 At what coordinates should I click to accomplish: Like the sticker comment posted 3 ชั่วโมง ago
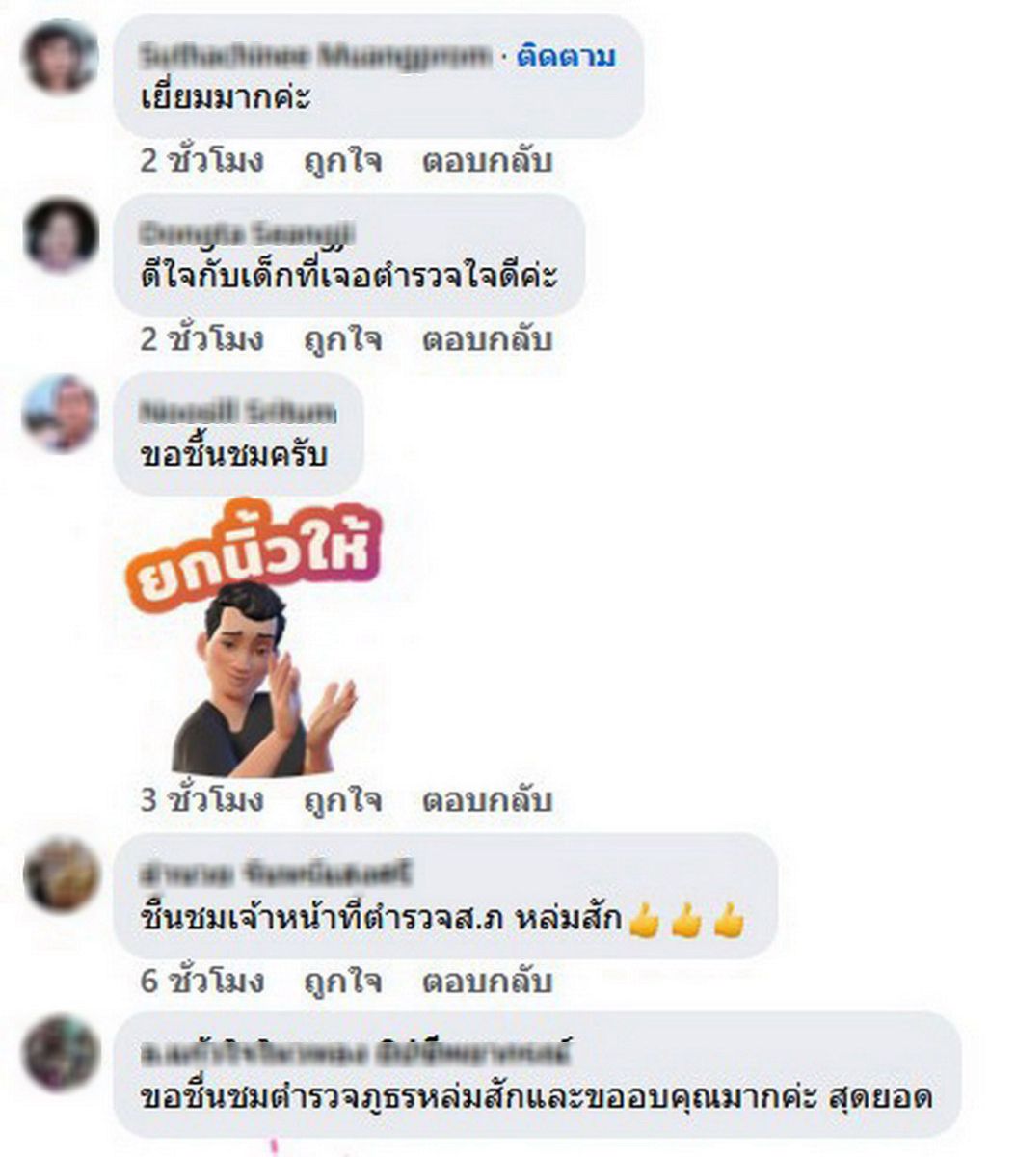[342, 800]
